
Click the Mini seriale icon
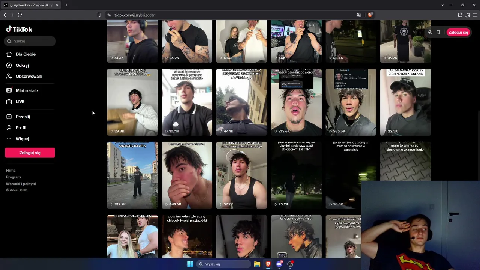(9, 90)
